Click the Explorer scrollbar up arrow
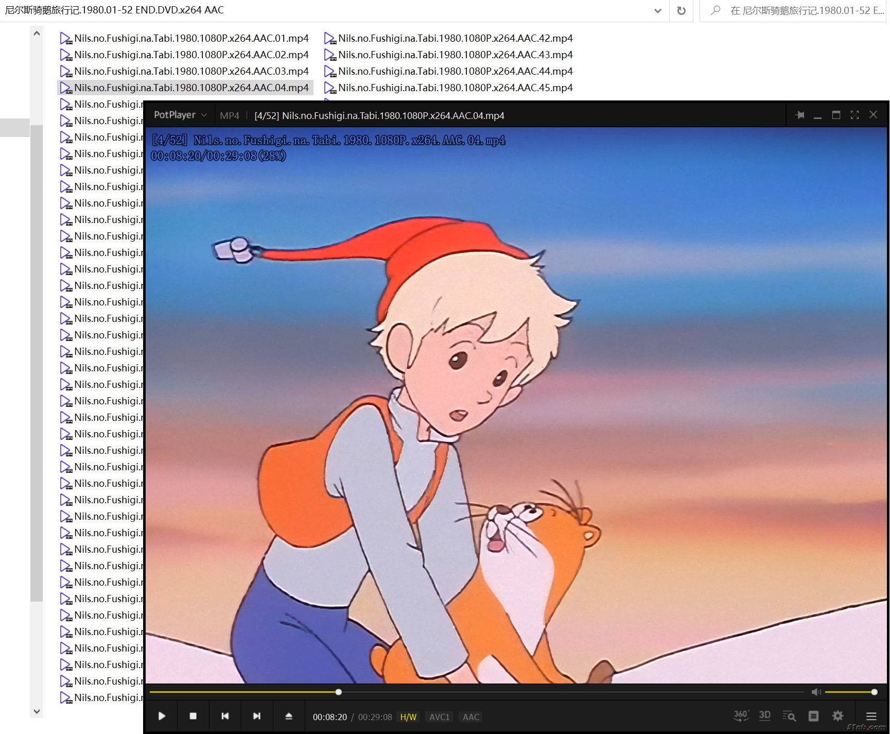 click(37, 33)
